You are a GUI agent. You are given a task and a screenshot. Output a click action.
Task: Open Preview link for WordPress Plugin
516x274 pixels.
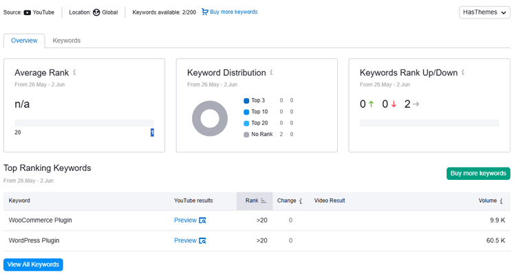(185, 241)
